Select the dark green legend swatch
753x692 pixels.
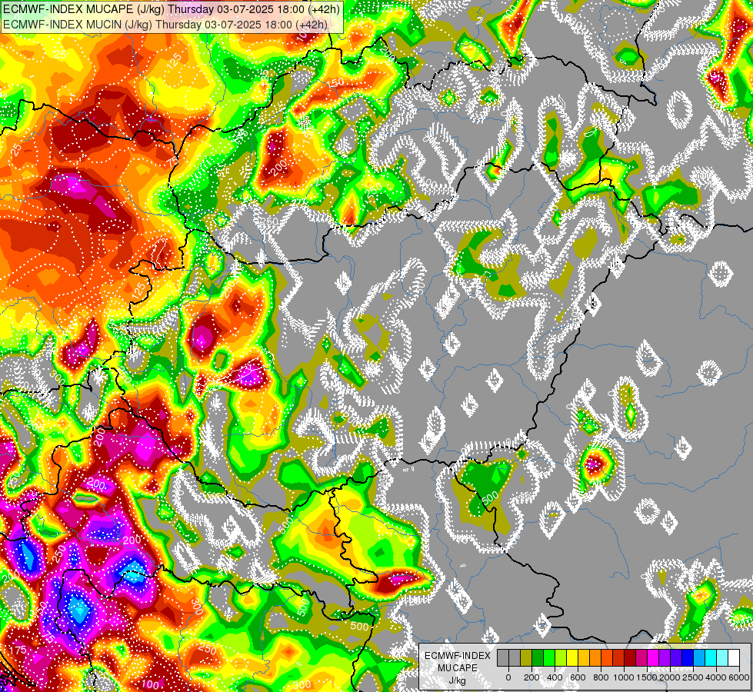pyautogui.click(x=538, y=657)
